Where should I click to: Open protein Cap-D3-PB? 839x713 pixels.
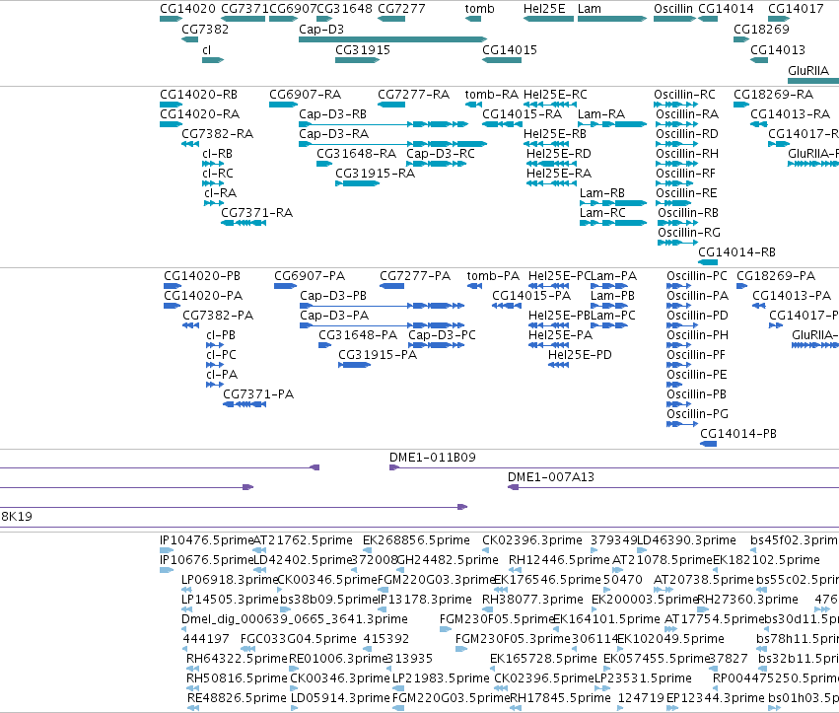[383, 306]
